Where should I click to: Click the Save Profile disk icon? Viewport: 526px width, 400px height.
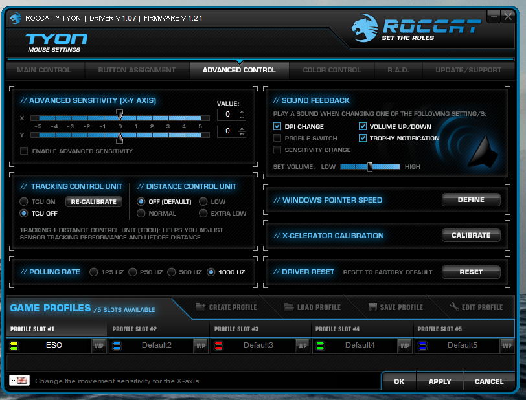click(x=372, y=306)
